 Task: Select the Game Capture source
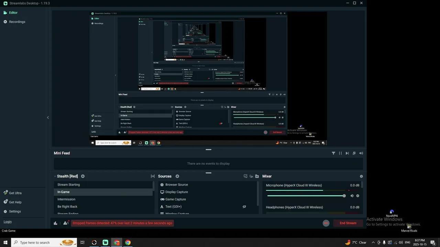click(x=208, y=199)
